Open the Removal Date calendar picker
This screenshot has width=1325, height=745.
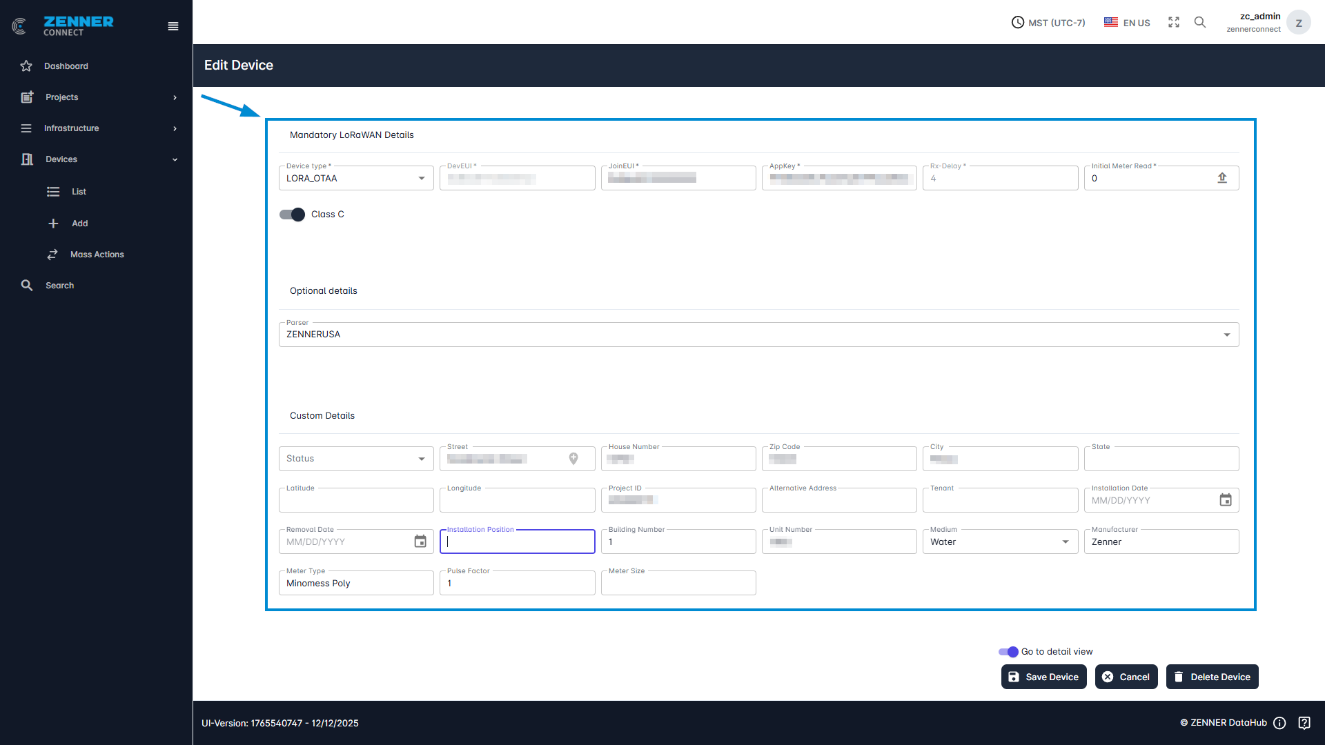click(420, 542)
